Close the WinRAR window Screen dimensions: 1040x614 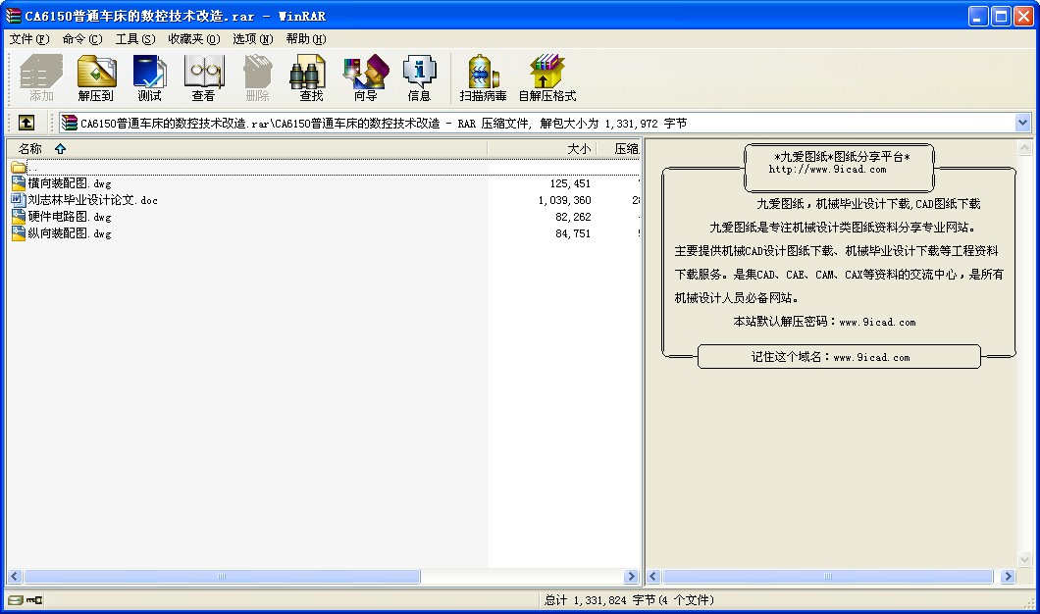click(1023, 16)
